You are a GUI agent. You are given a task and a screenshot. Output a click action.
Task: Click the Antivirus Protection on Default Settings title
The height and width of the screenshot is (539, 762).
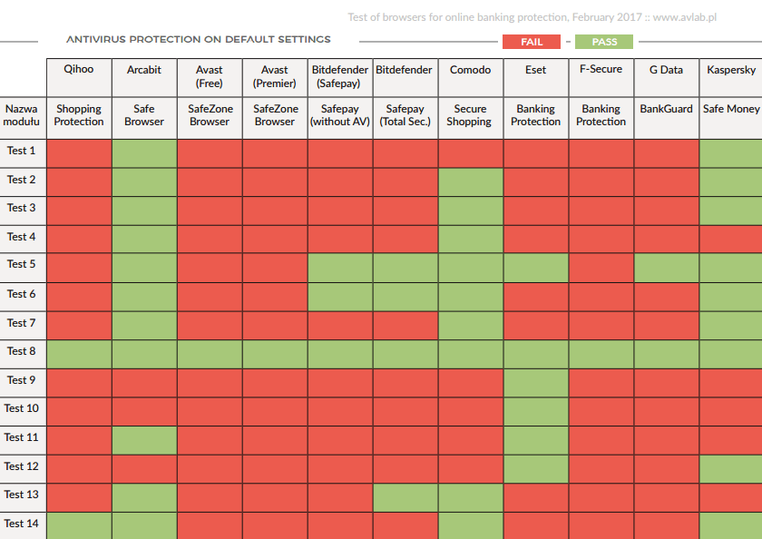(199, 40)
